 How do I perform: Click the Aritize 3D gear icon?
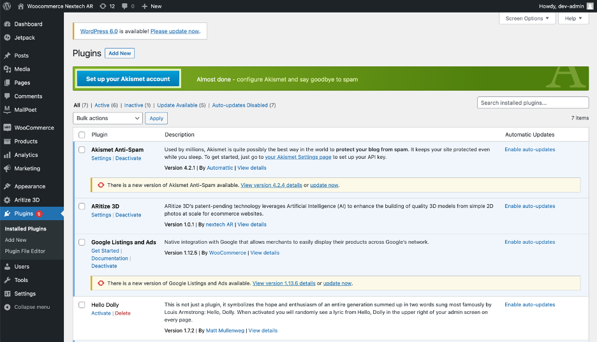7,200
